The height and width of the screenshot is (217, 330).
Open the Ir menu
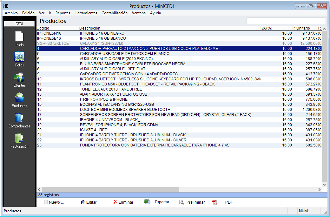click(50, 13)
